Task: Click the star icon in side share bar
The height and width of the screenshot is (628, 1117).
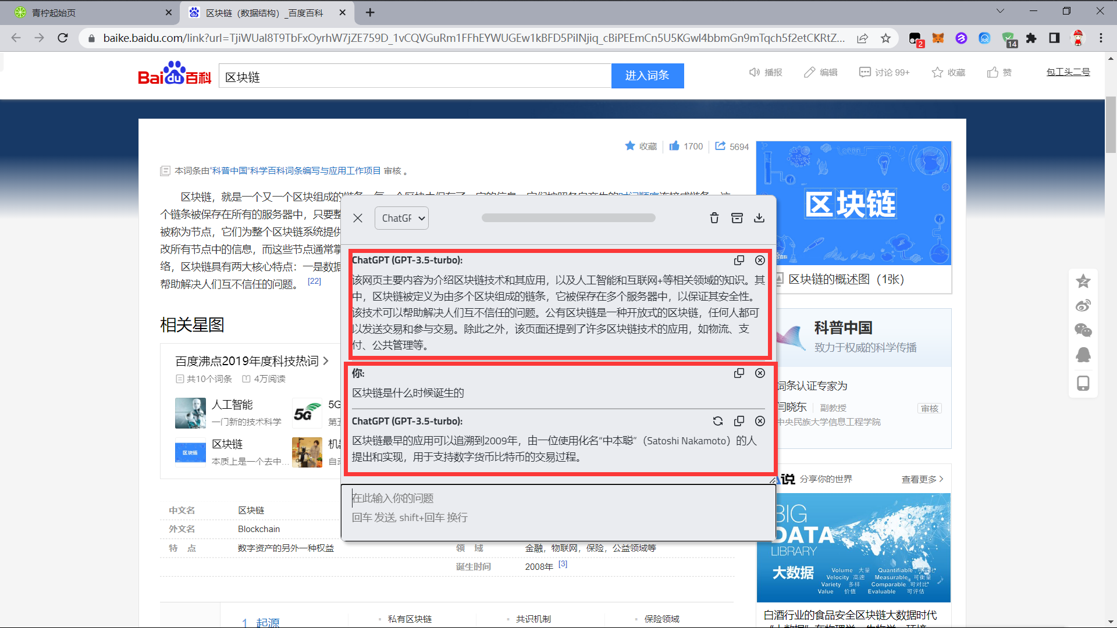Action: click(x=1083, y=281)
